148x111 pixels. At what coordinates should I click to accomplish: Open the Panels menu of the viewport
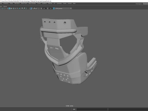coord(5,6)
